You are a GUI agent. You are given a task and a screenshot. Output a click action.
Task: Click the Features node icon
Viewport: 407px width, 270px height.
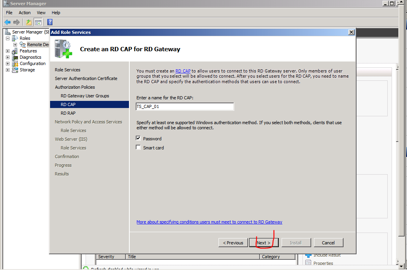pyautogui.click(x=15, y=51)
